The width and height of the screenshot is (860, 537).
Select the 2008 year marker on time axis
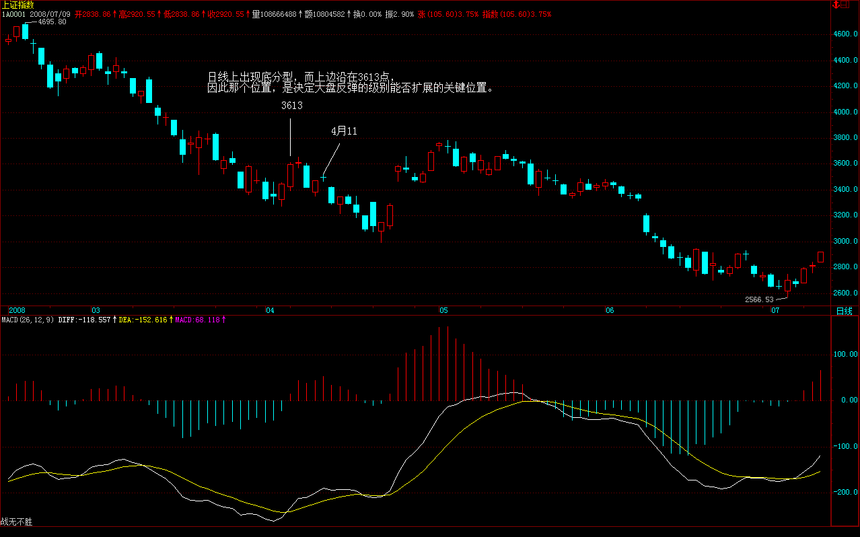(17, 310)
